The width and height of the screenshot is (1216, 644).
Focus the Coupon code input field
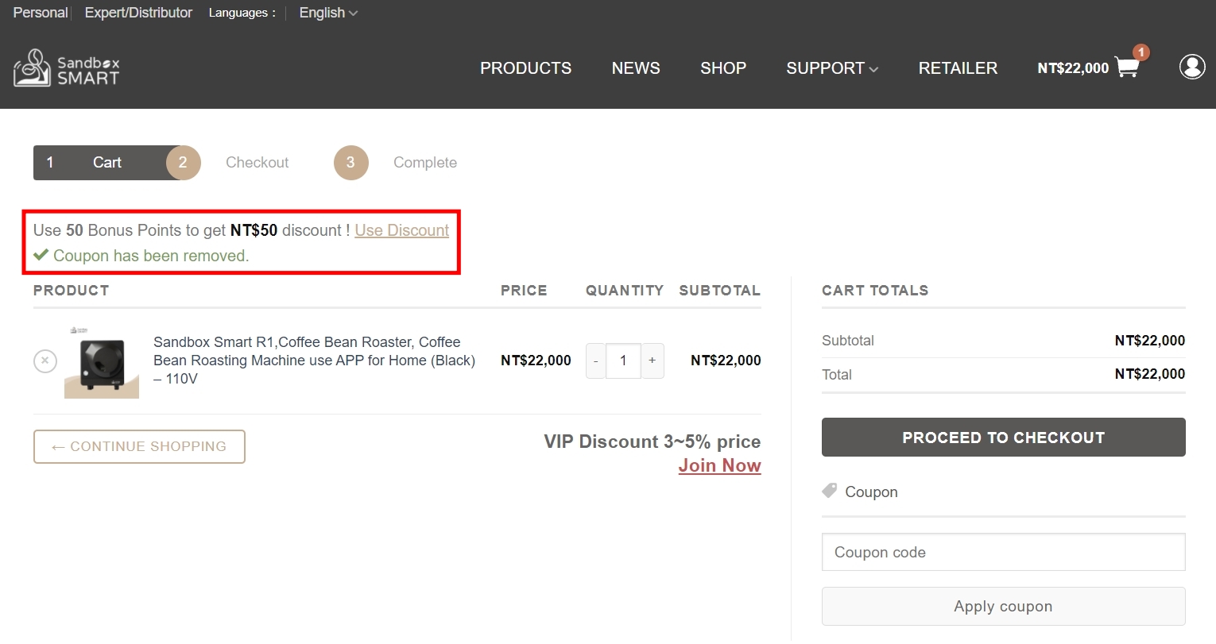(x=1003, y=552)
